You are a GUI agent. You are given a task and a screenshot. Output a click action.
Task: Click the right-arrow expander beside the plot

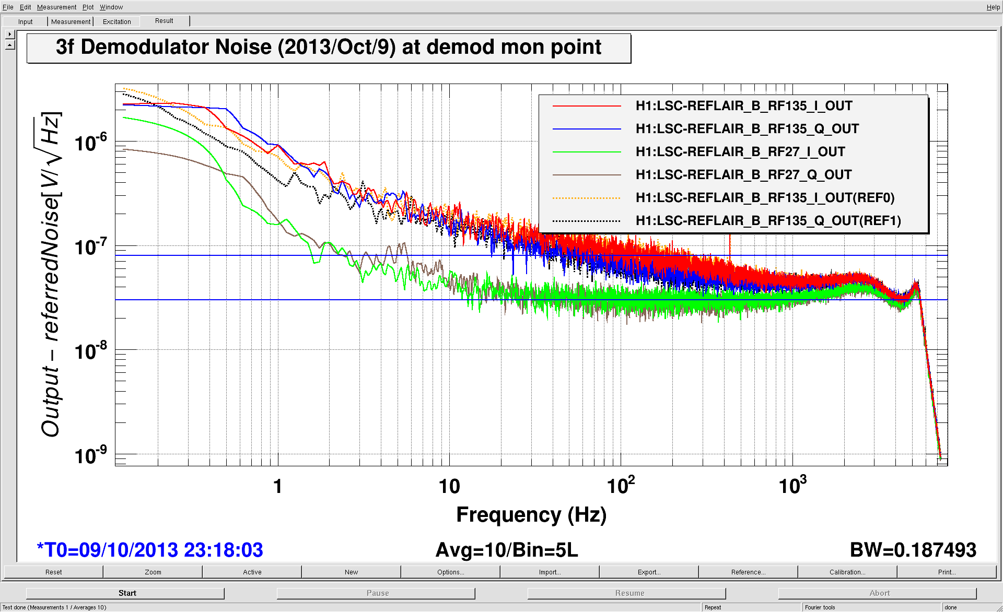[10, 34]
